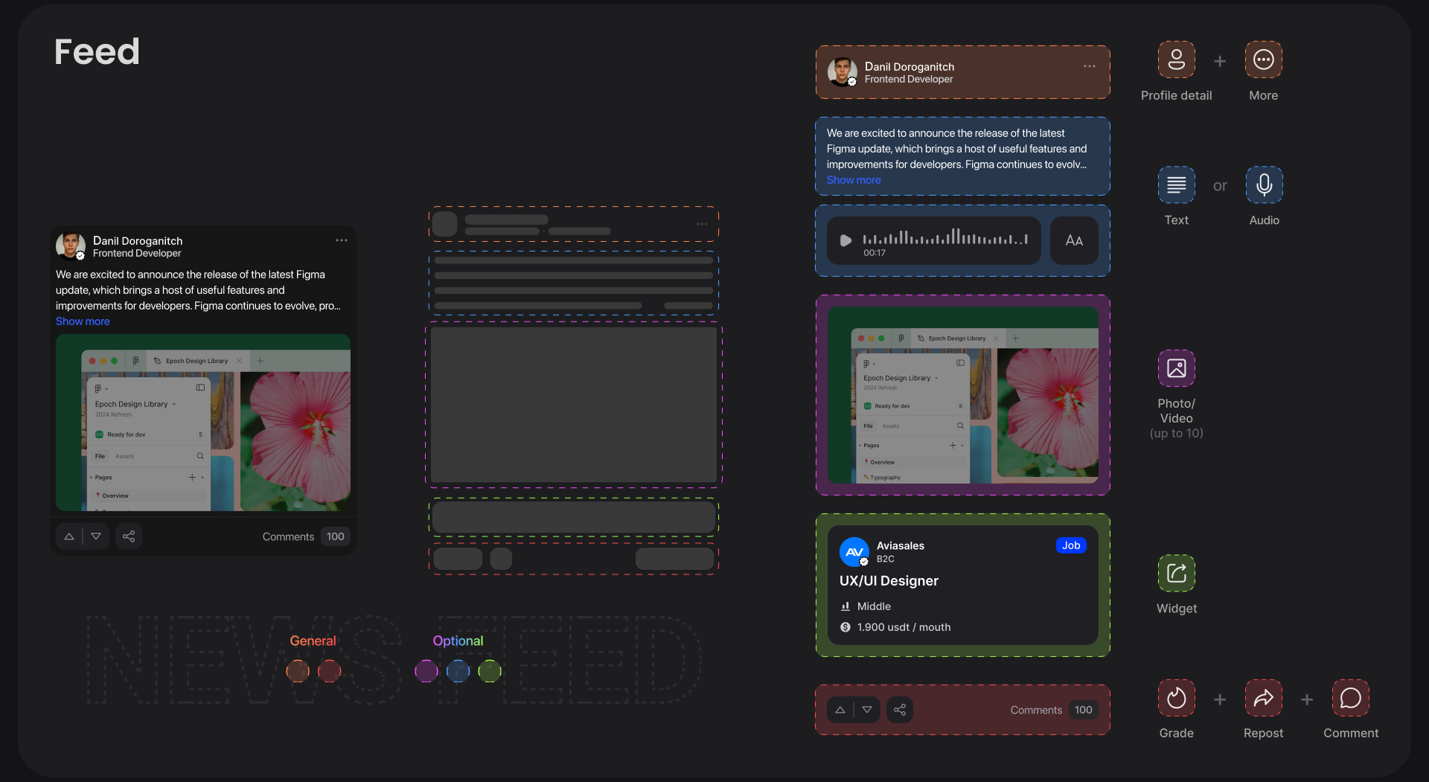
Task: Toggle the AA transcription button
Action: coord(1073,240)
